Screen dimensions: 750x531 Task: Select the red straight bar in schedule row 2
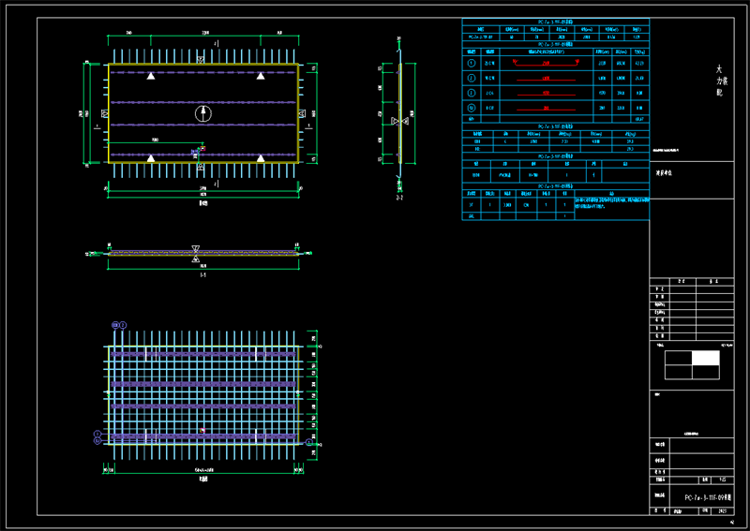[546, 79]
